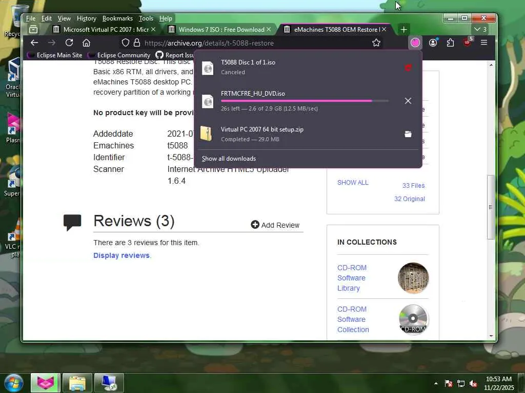Expand the list all tabs dropdown
The width and height of the screenshot is (525, 393).
(480, 29)
